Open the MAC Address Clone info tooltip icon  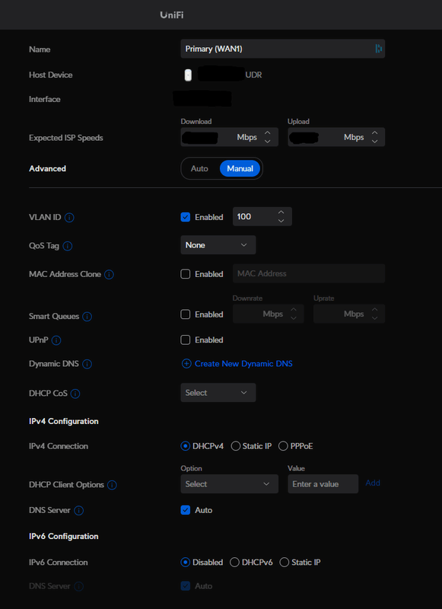coord(109,275)
